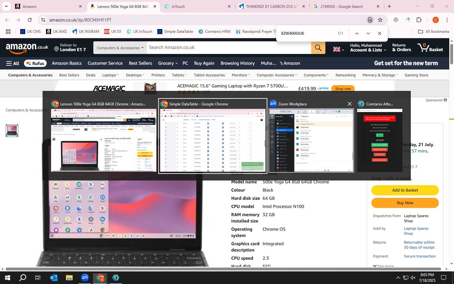Screen dimensions: 454x284
Task: Open Browsing History
Action: [x=237, y=63]
